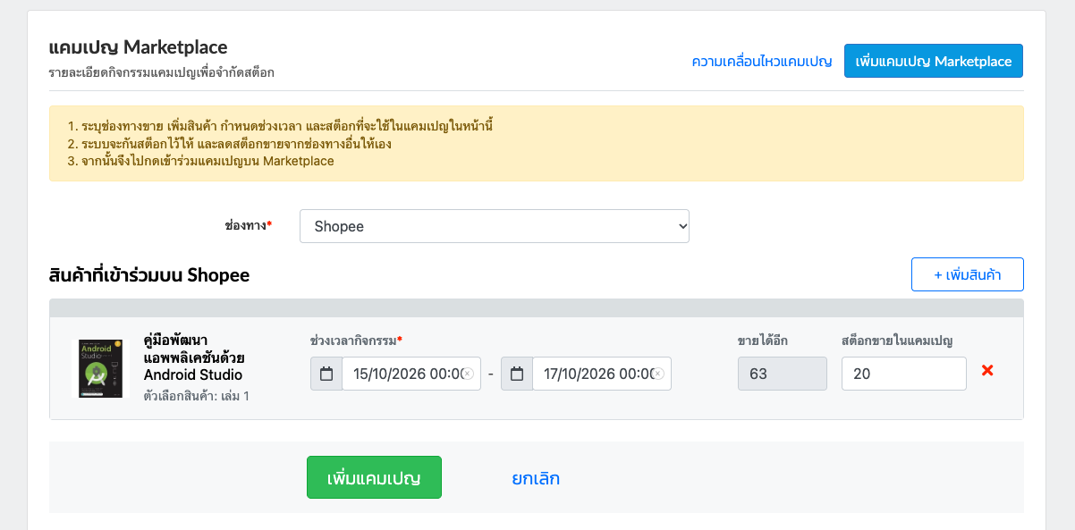
Task: Open calendar icon for start date 15/10/2026
Action: click(x=326, y=374)
